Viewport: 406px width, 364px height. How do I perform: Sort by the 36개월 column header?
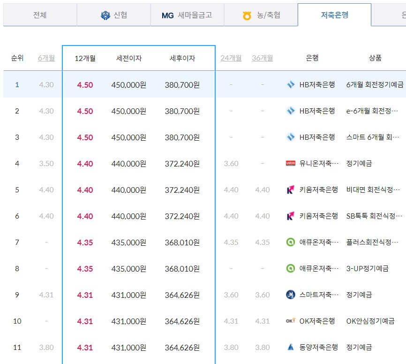(262, 58)
